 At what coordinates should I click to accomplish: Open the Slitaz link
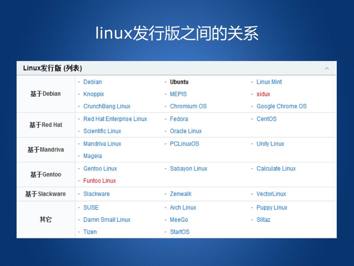click(263, 220)
